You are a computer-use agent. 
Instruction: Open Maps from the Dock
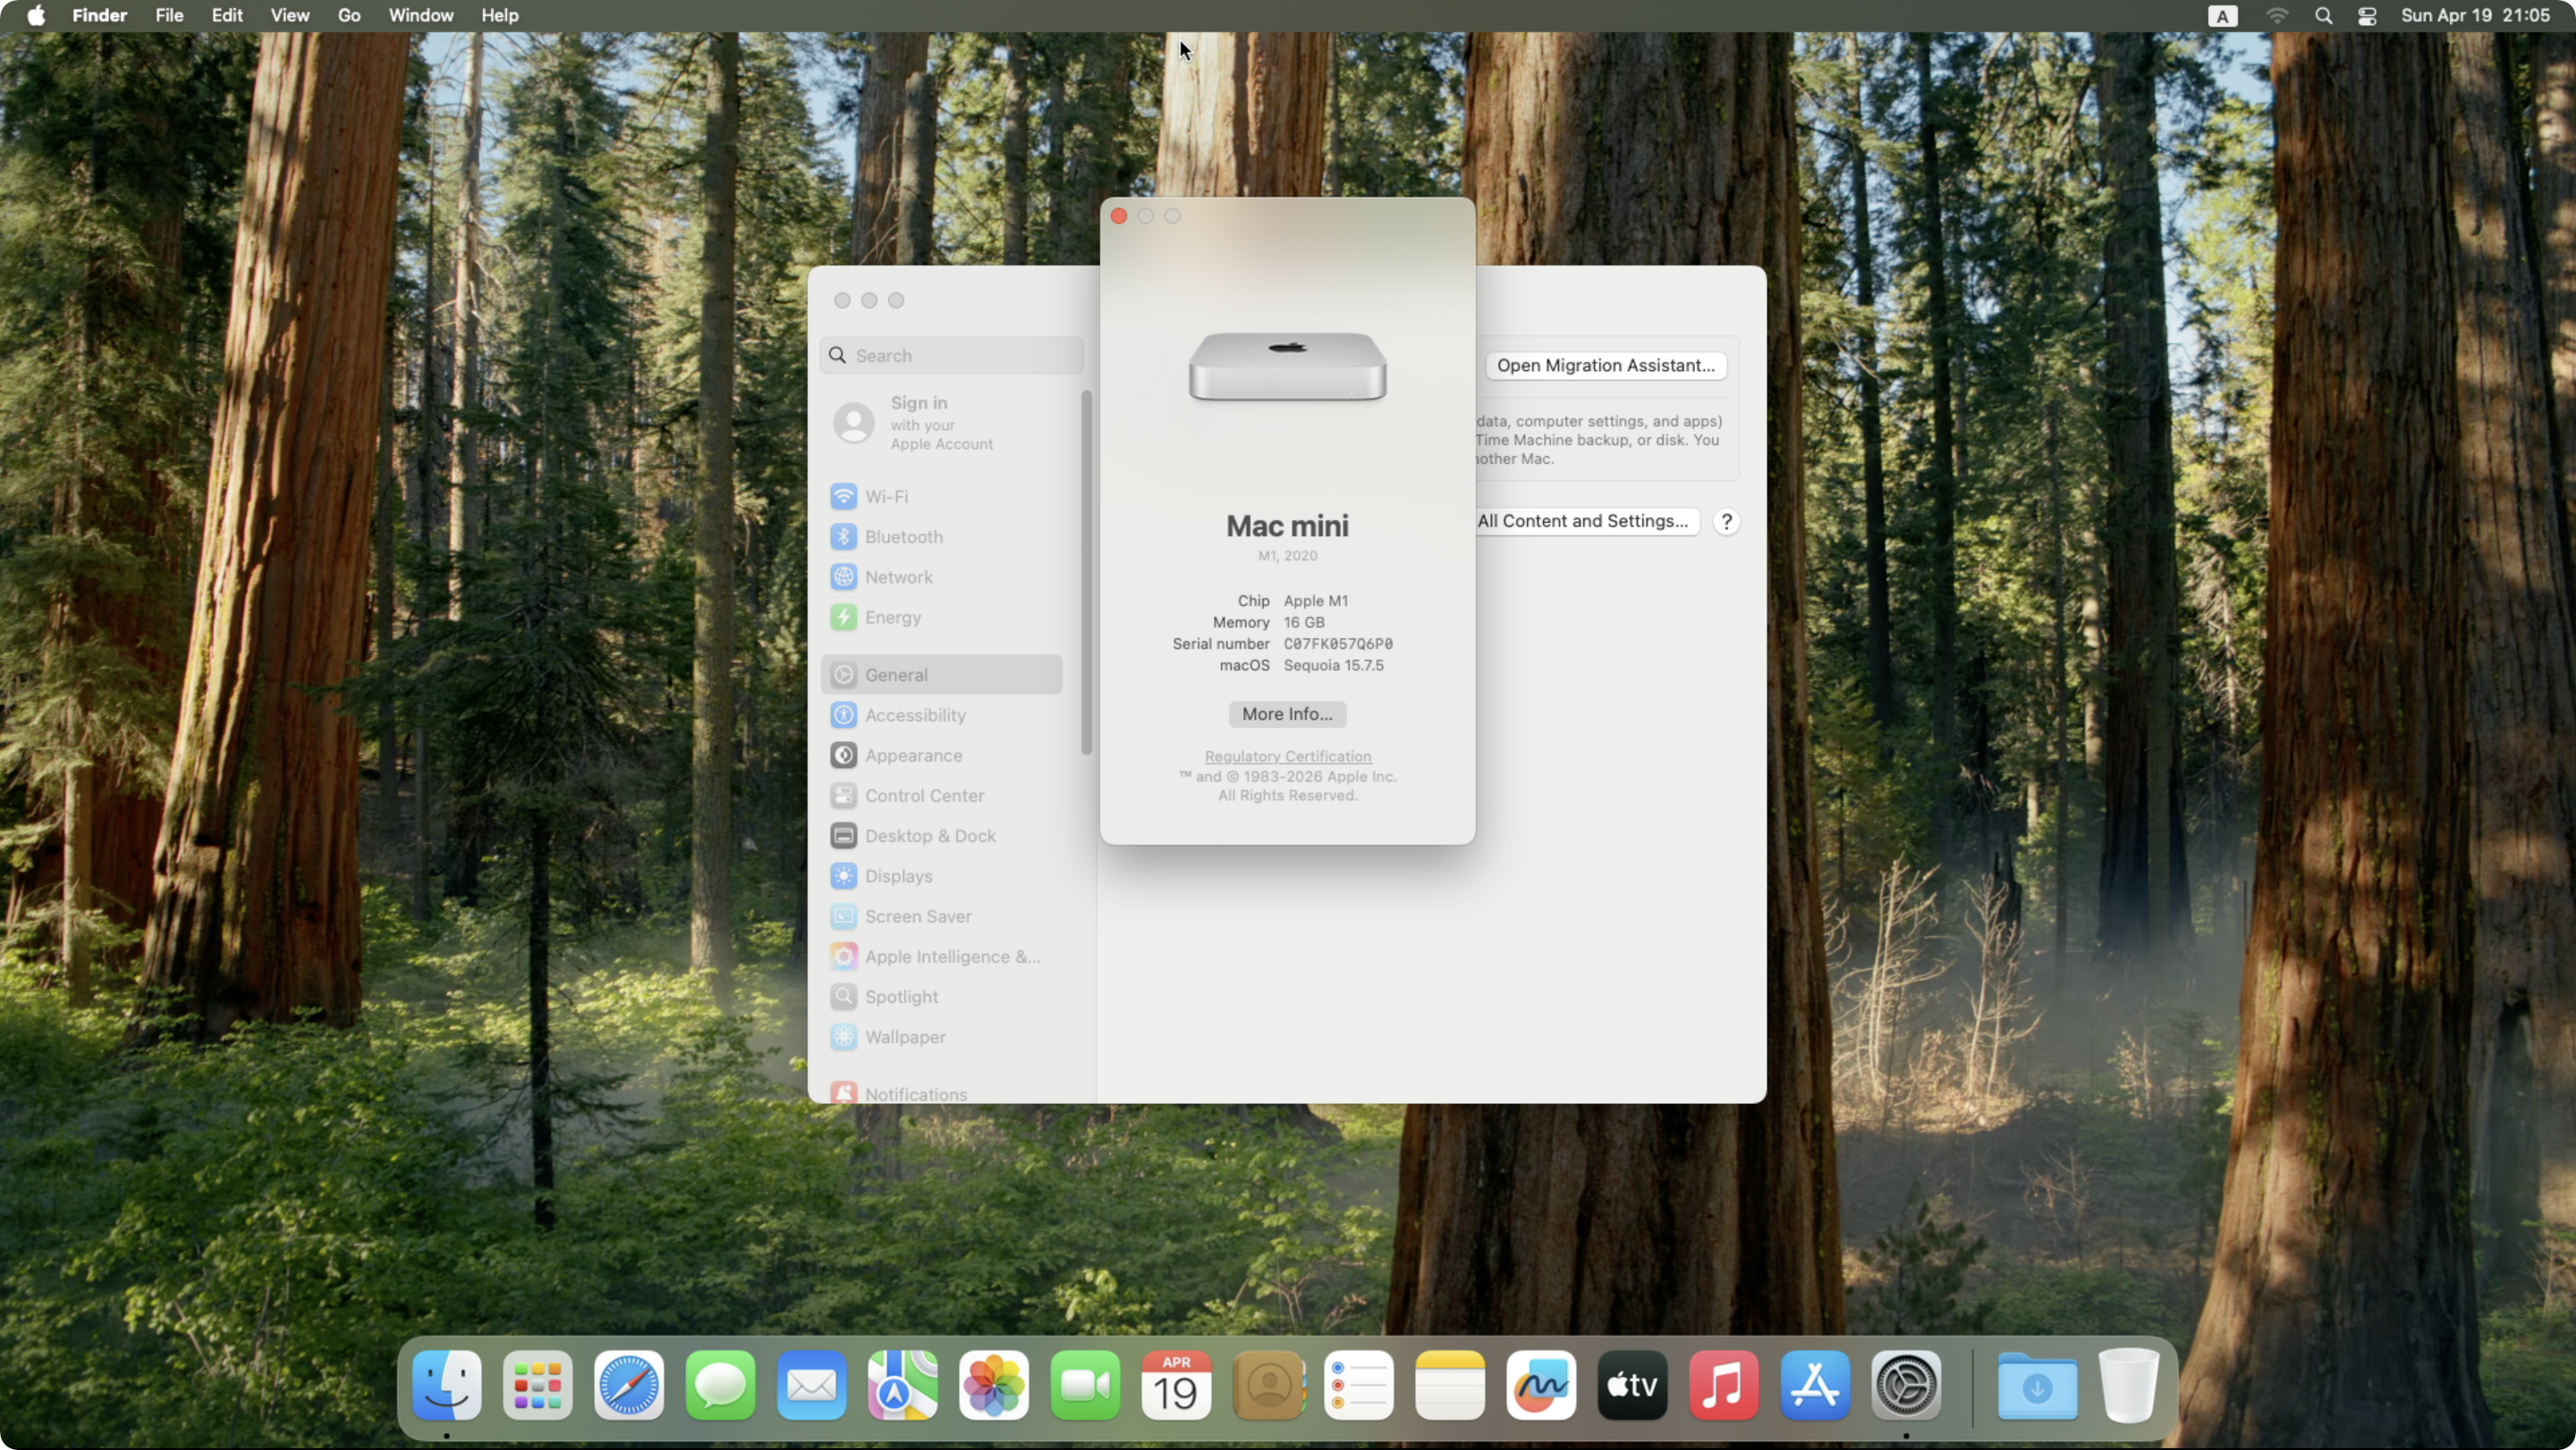[903, 1385]
